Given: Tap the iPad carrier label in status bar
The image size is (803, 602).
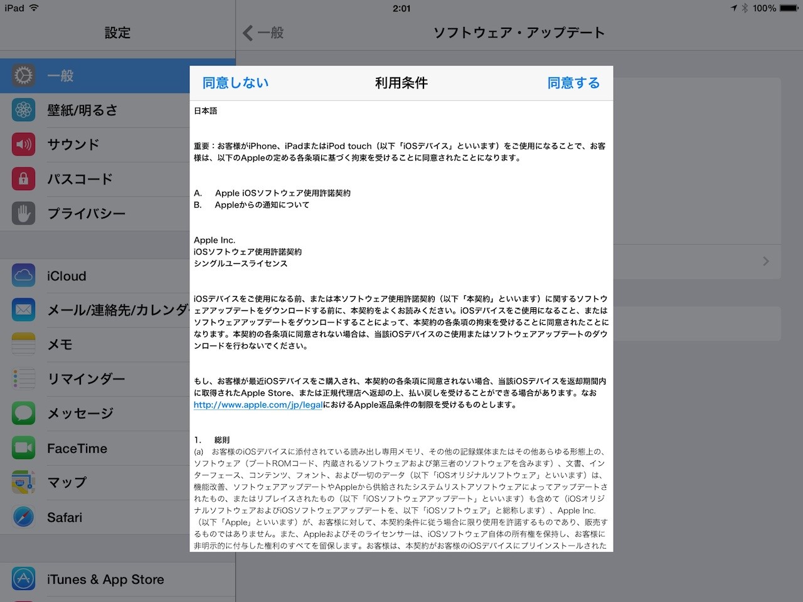Looking at the screenshot, I should tap(14, 8).
